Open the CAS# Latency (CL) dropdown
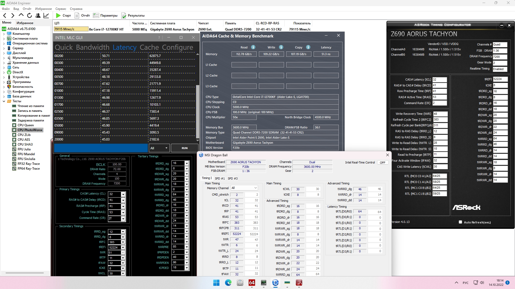Screen dimensions: 515x289 point(123,194)
